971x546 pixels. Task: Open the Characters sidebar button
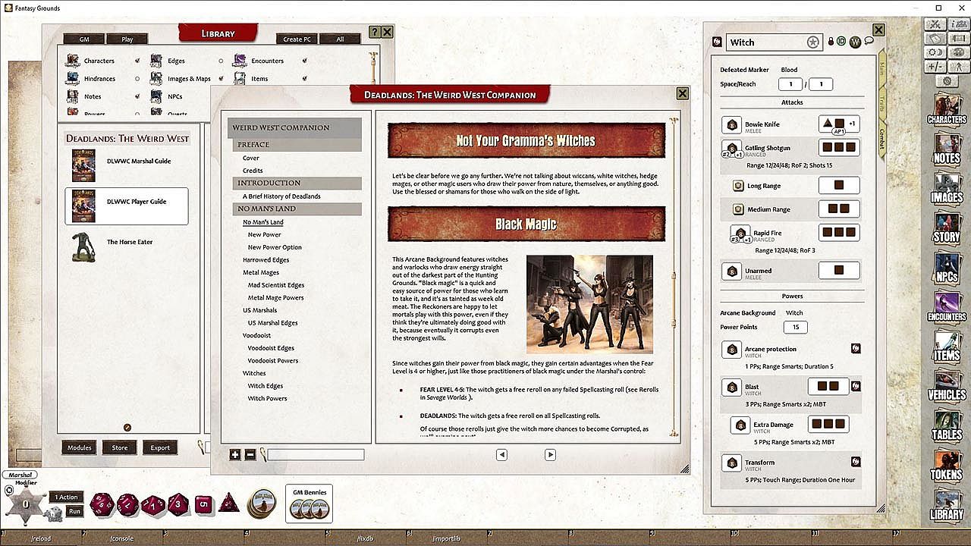pyautogui.click(x=946, y=108)
